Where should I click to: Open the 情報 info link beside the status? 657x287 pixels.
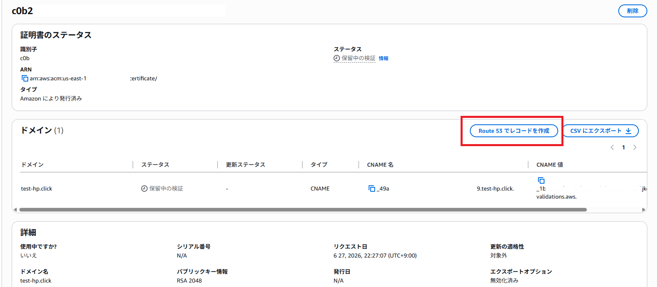[x=384, y=58]
